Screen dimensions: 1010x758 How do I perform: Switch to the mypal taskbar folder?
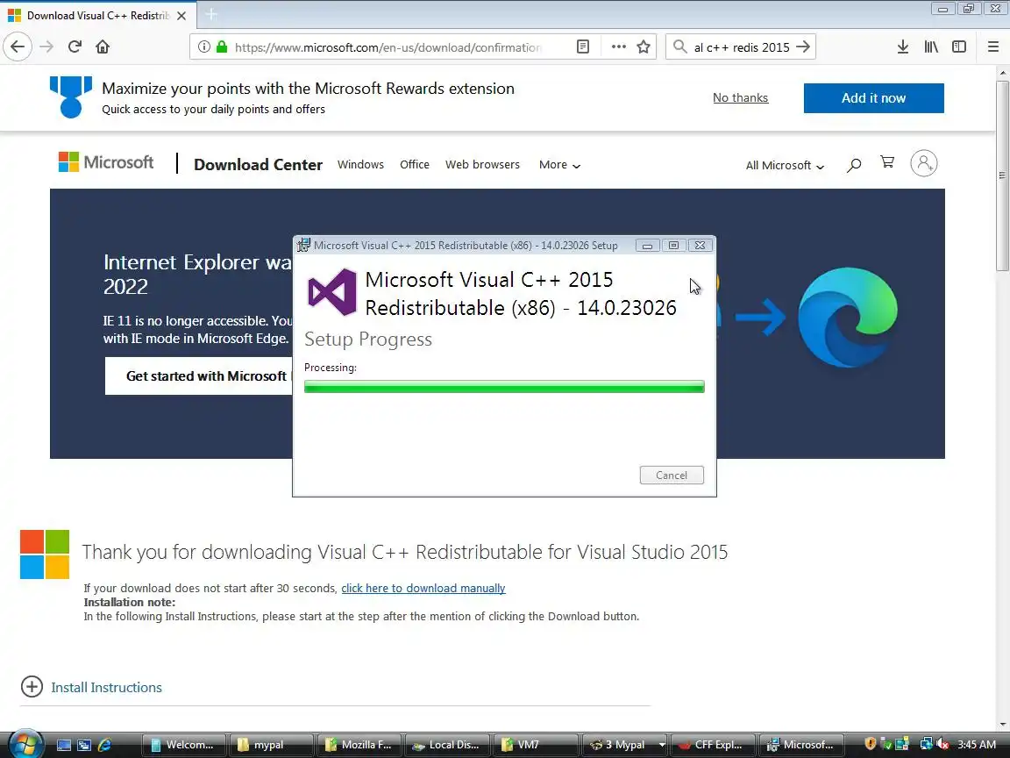click(271, 745)
